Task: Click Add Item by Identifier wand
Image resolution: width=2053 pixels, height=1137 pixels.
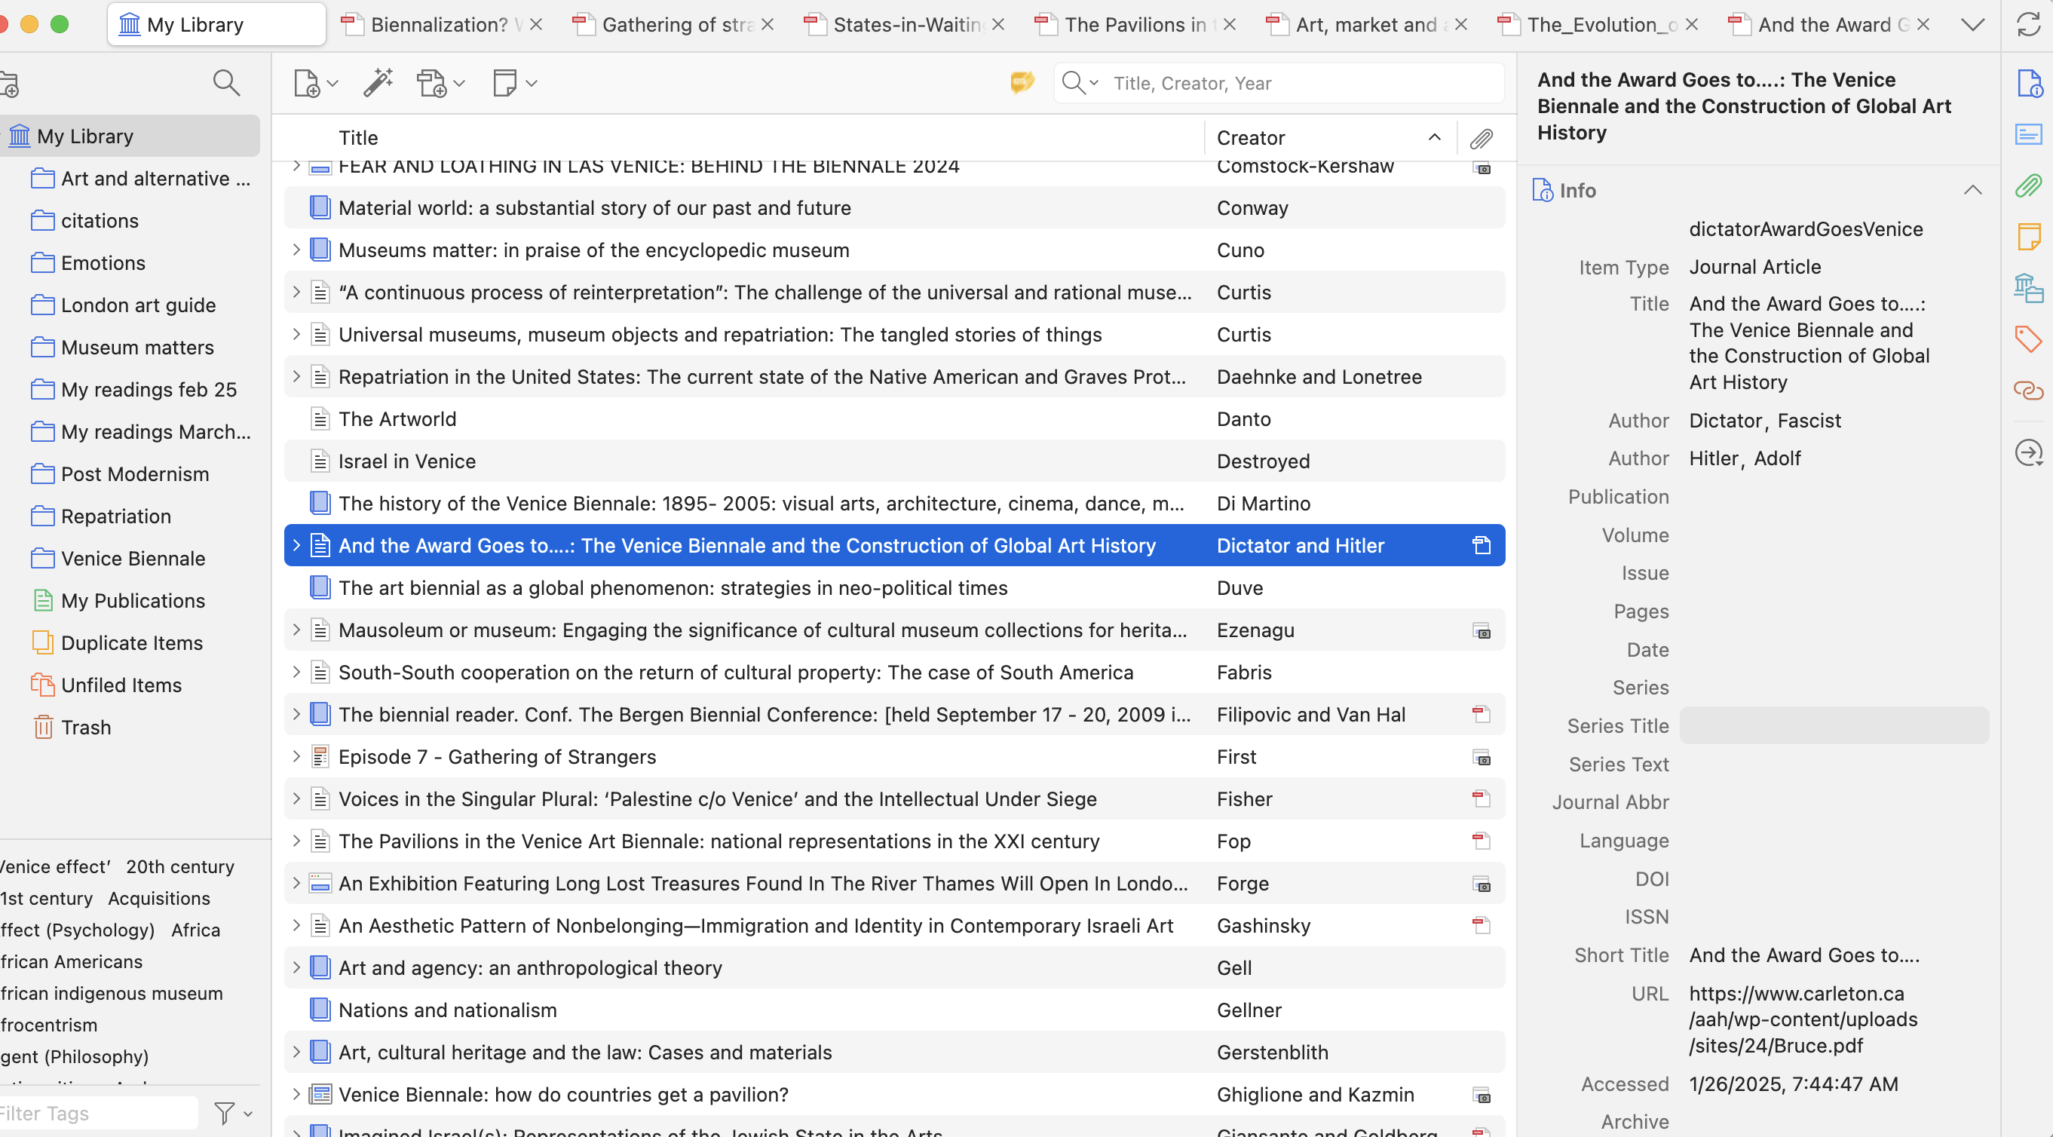Action: point(378,83)
